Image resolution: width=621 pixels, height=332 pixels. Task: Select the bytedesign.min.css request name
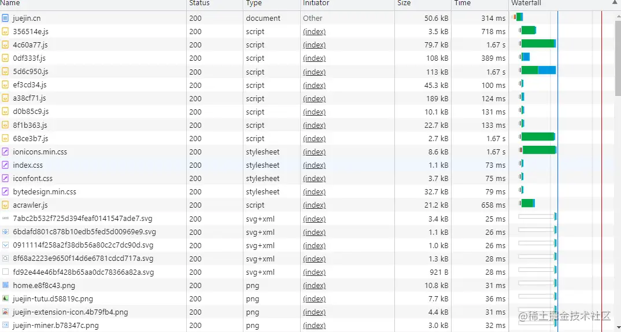(x=45, y=192)
